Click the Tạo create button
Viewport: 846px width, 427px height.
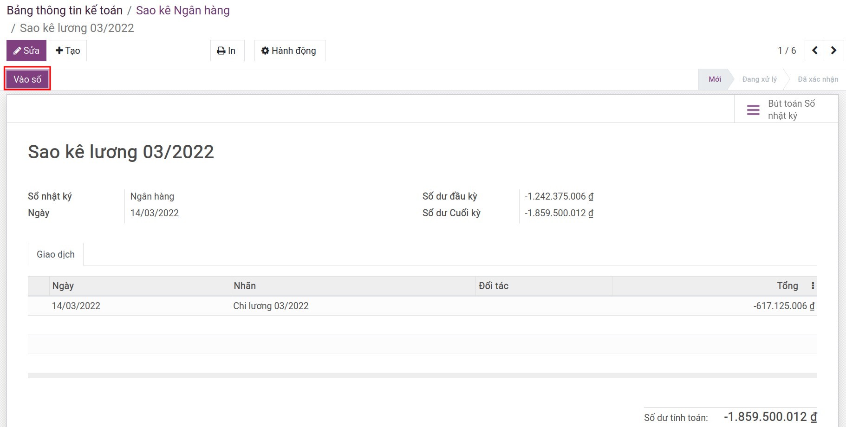coord(68,51)
